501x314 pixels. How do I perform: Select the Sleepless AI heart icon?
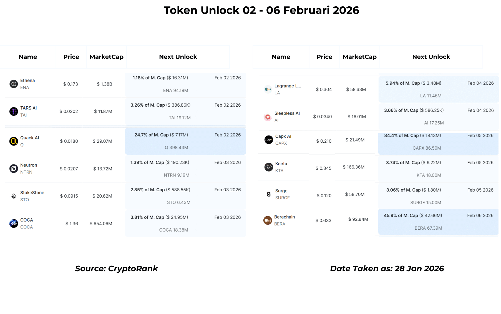click(268, 117)
